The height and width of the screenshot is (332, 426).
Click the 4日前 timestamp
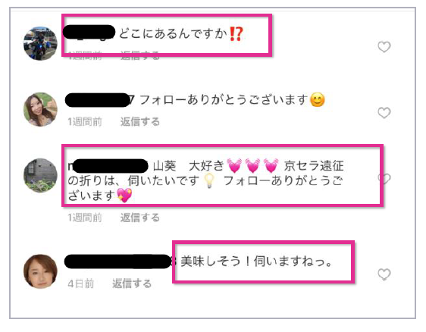(x=80, y=283)
